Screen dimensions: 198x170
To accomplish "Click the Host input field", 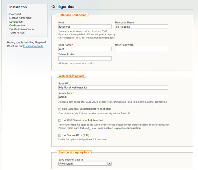I will coord(85,27).
